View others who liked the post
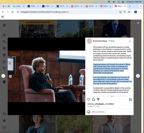This screenshot has height=133, width=144. pyautogui.click(x=111, y=104)
